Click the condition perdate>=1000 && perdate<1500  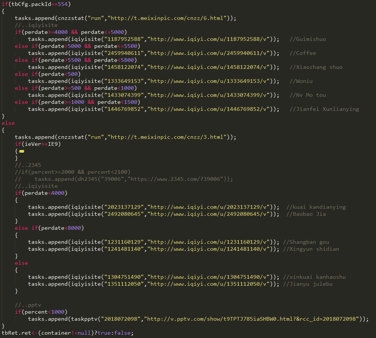coord(89,102)
